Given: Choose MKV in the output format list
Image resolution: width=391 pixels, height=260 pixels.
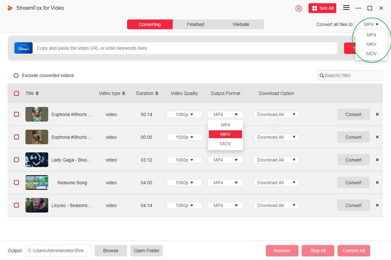Looking at the screenshot, I should point(225,134).
